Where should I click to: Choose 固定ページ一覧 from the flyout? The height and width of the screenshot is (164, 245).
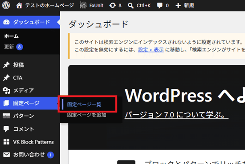(x=84, y=104)
